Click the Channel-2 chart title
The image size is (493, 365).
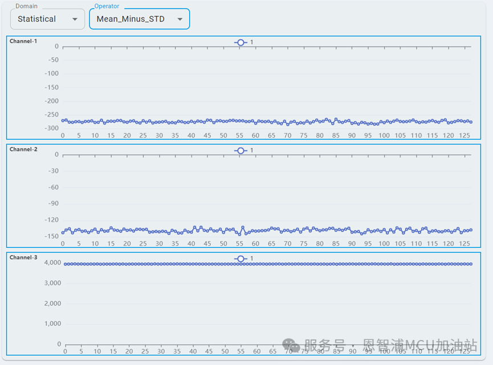point(23,150)
